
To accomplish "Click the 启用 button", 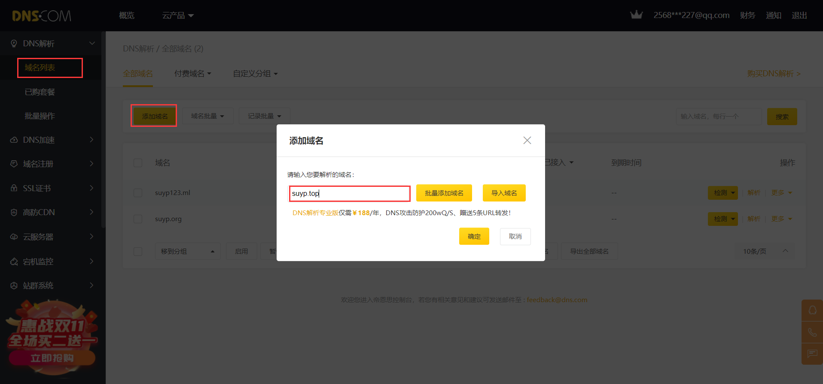I will coord(241,251).
